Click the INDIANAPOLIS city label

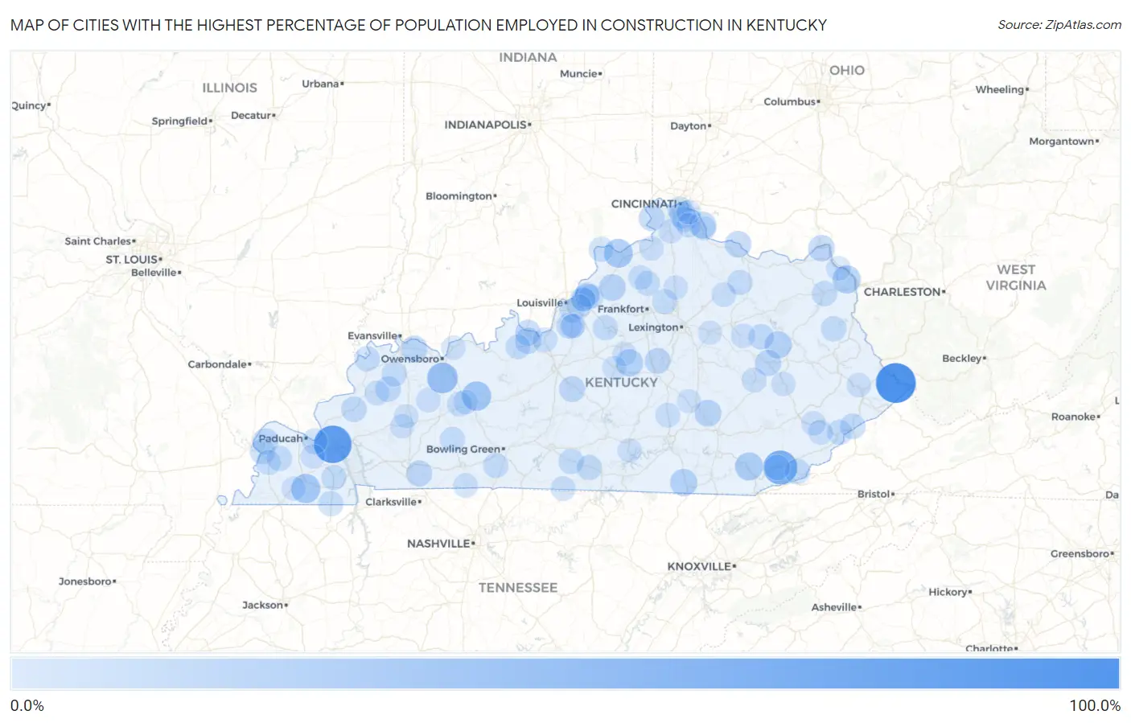(x=486, y=125)
